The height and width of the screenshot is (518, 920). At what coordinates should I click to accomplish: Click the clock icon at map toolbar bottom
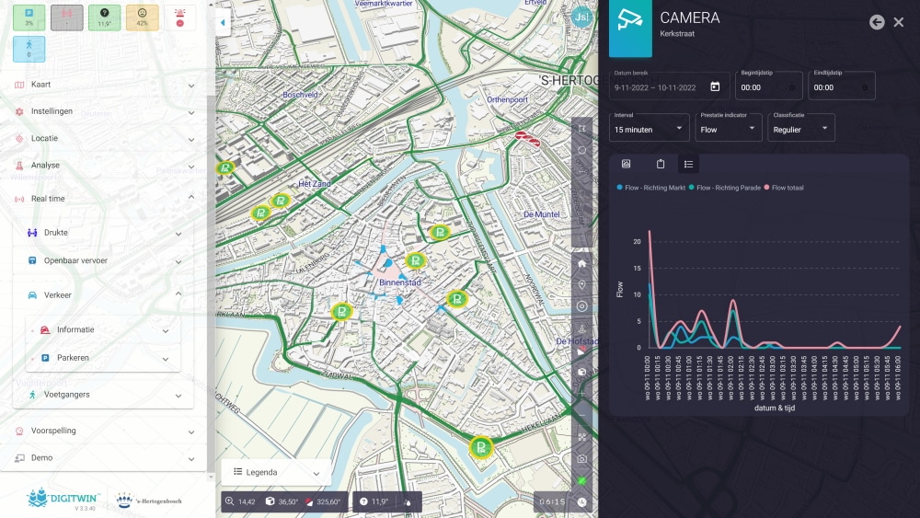click(581, 502)
